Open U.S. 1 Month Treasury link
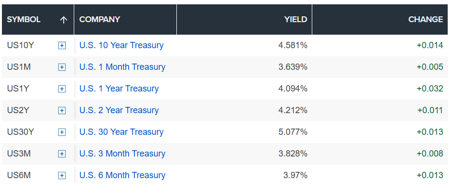453x195 pixels. click(x=122, y=67)
